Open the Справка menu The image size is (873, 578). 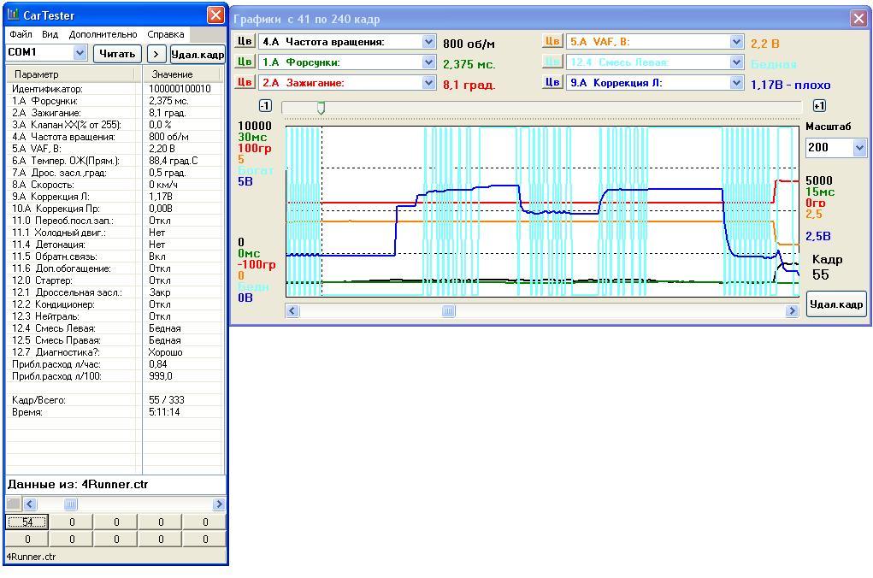165,34
